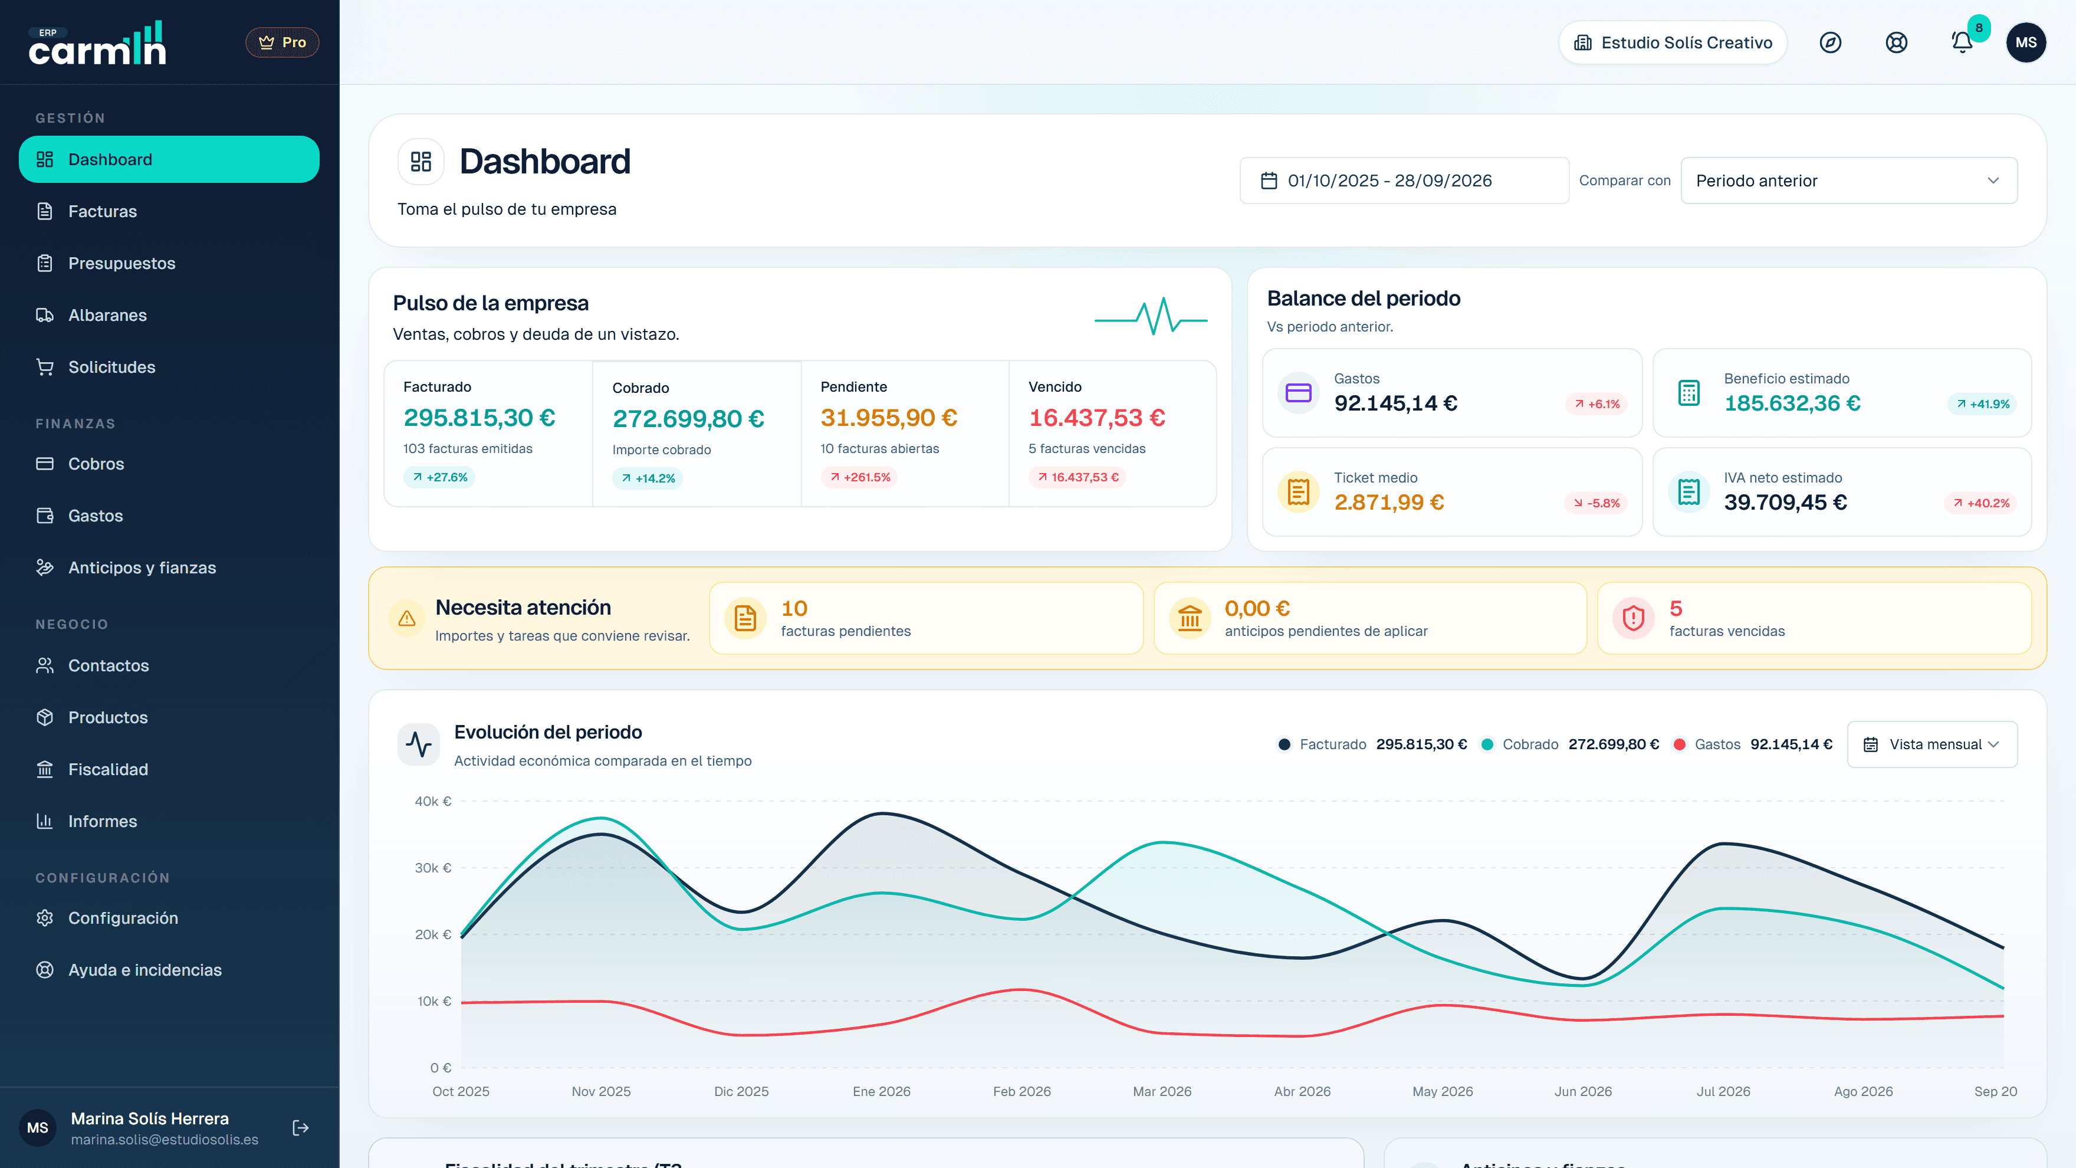
Task: Click the carmin ERP logo
Action: coord(97,42)
